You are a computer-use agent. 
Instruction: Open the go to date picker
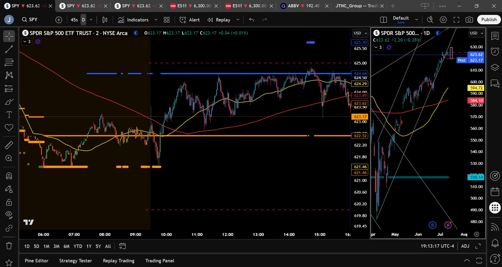[122, 246]
